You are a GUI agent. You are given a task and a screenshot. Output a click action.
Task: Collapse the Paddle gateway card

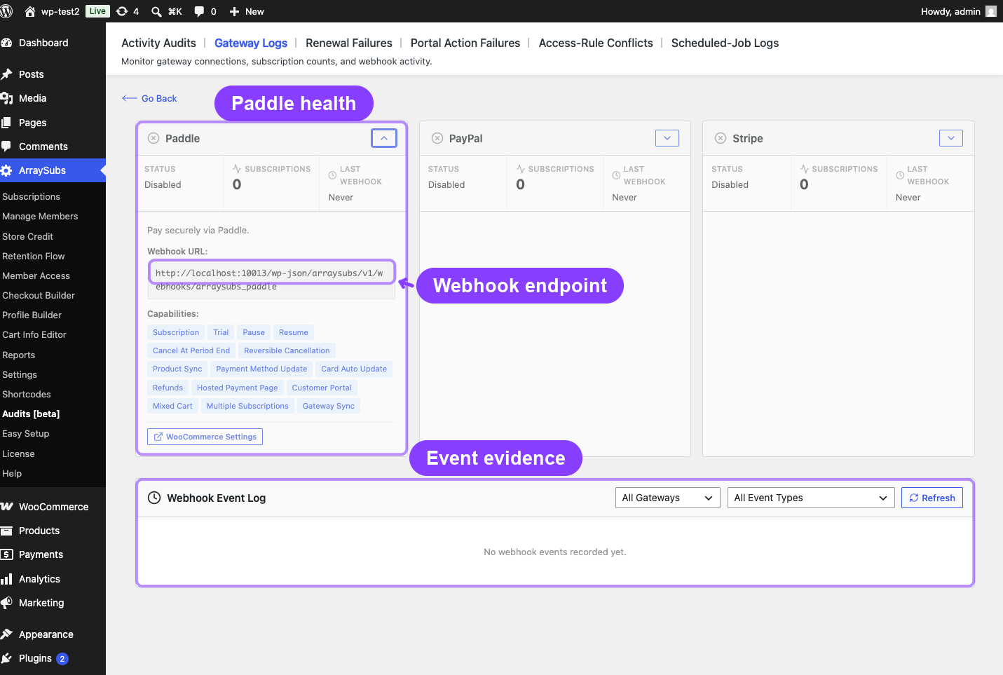(384, 138)
